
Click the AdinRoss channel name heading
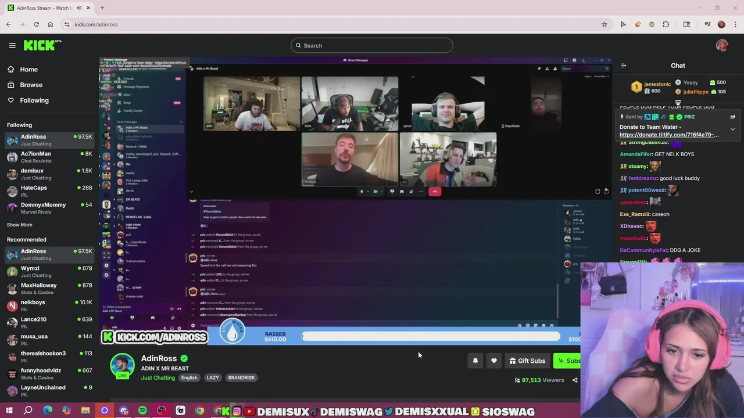click(159, 359)
